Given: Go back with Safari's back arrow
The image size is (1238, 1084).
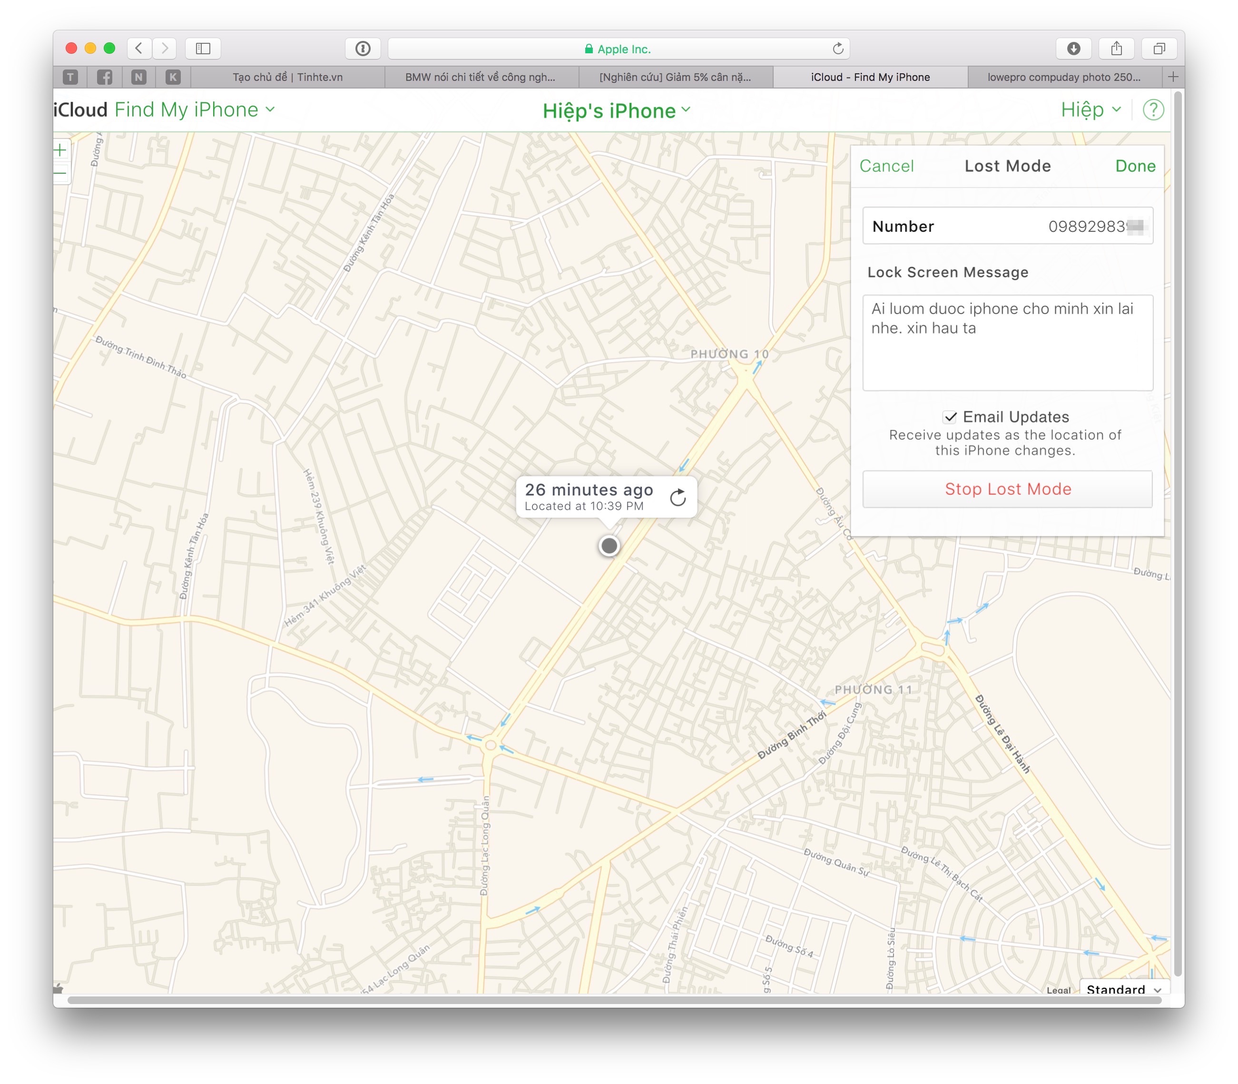Looking at the screenshot, I should pos(139,49).
